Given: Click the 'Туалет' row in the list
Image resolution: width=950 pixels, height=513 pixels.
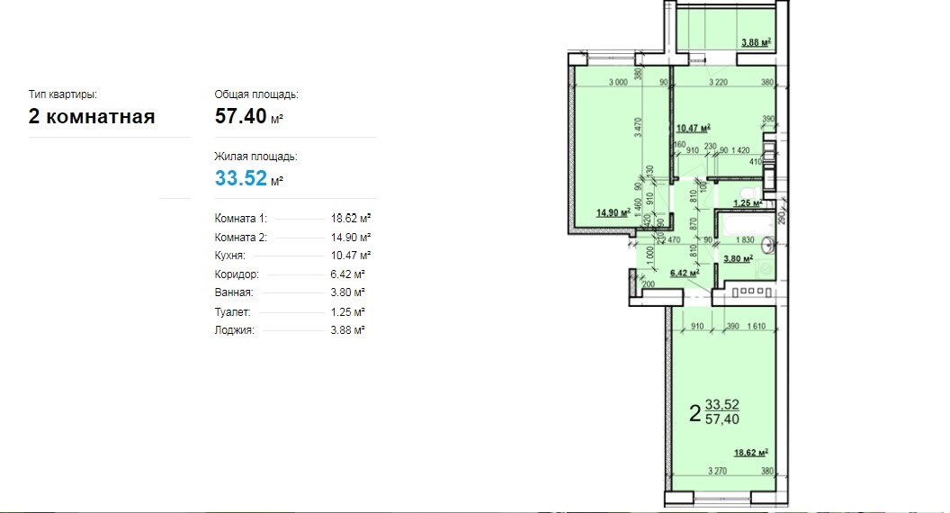Looking at the screenshot, I should coord(292,311).
